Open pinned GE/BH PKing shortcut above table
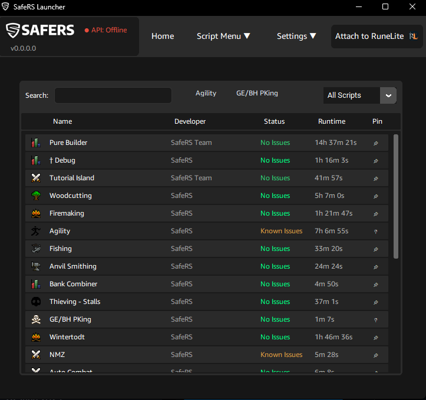Image resolution: width=426 pixels, height=400 pixels. 257,93
